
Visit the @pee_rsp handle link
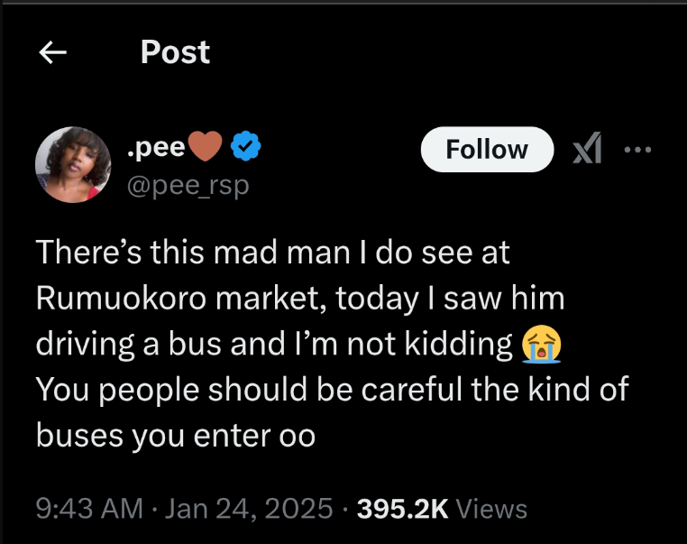coord(188,185)
